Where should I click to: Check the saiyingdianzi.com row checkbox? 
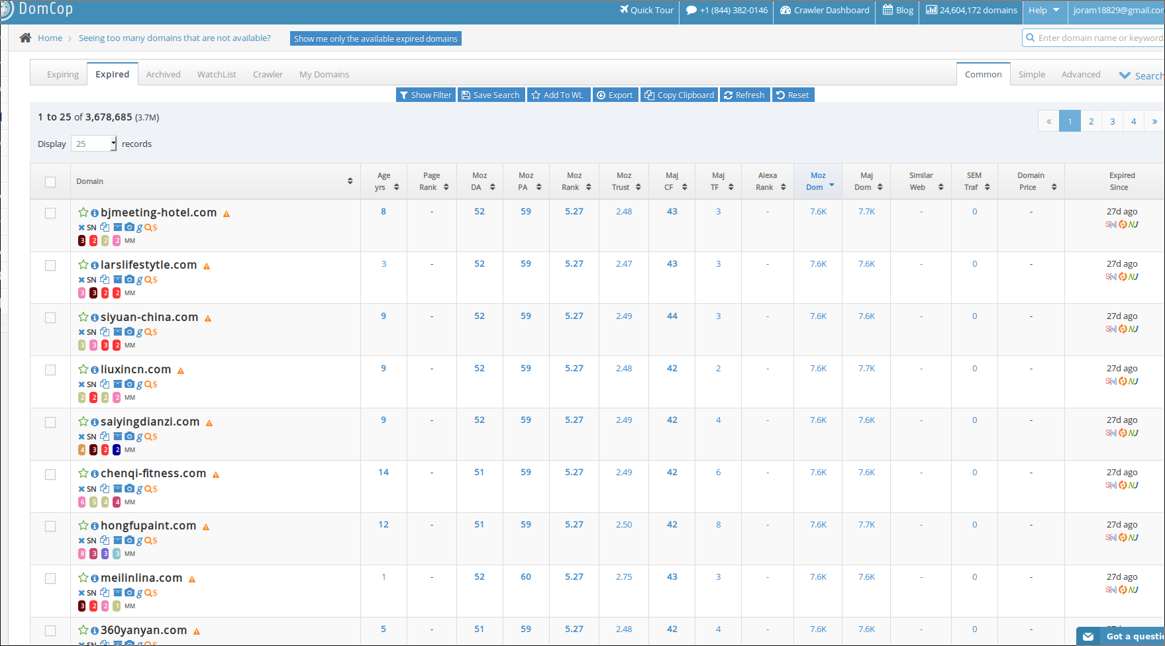(50, 422)
